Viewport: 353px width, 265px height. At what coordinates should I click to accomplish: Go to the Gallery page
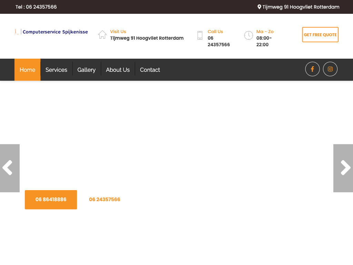86,70
